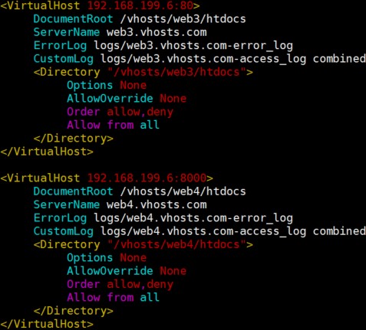
Task: Click allow,deny in the web4 Directory block
Action: 140,285
